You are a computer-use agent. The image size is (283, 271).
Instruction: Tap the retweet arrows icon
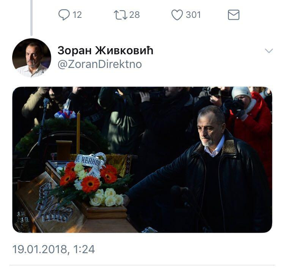(x=120, y=15)
